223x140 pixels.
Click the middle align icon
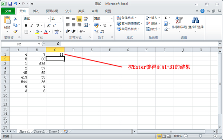click(x=73, y=19)
